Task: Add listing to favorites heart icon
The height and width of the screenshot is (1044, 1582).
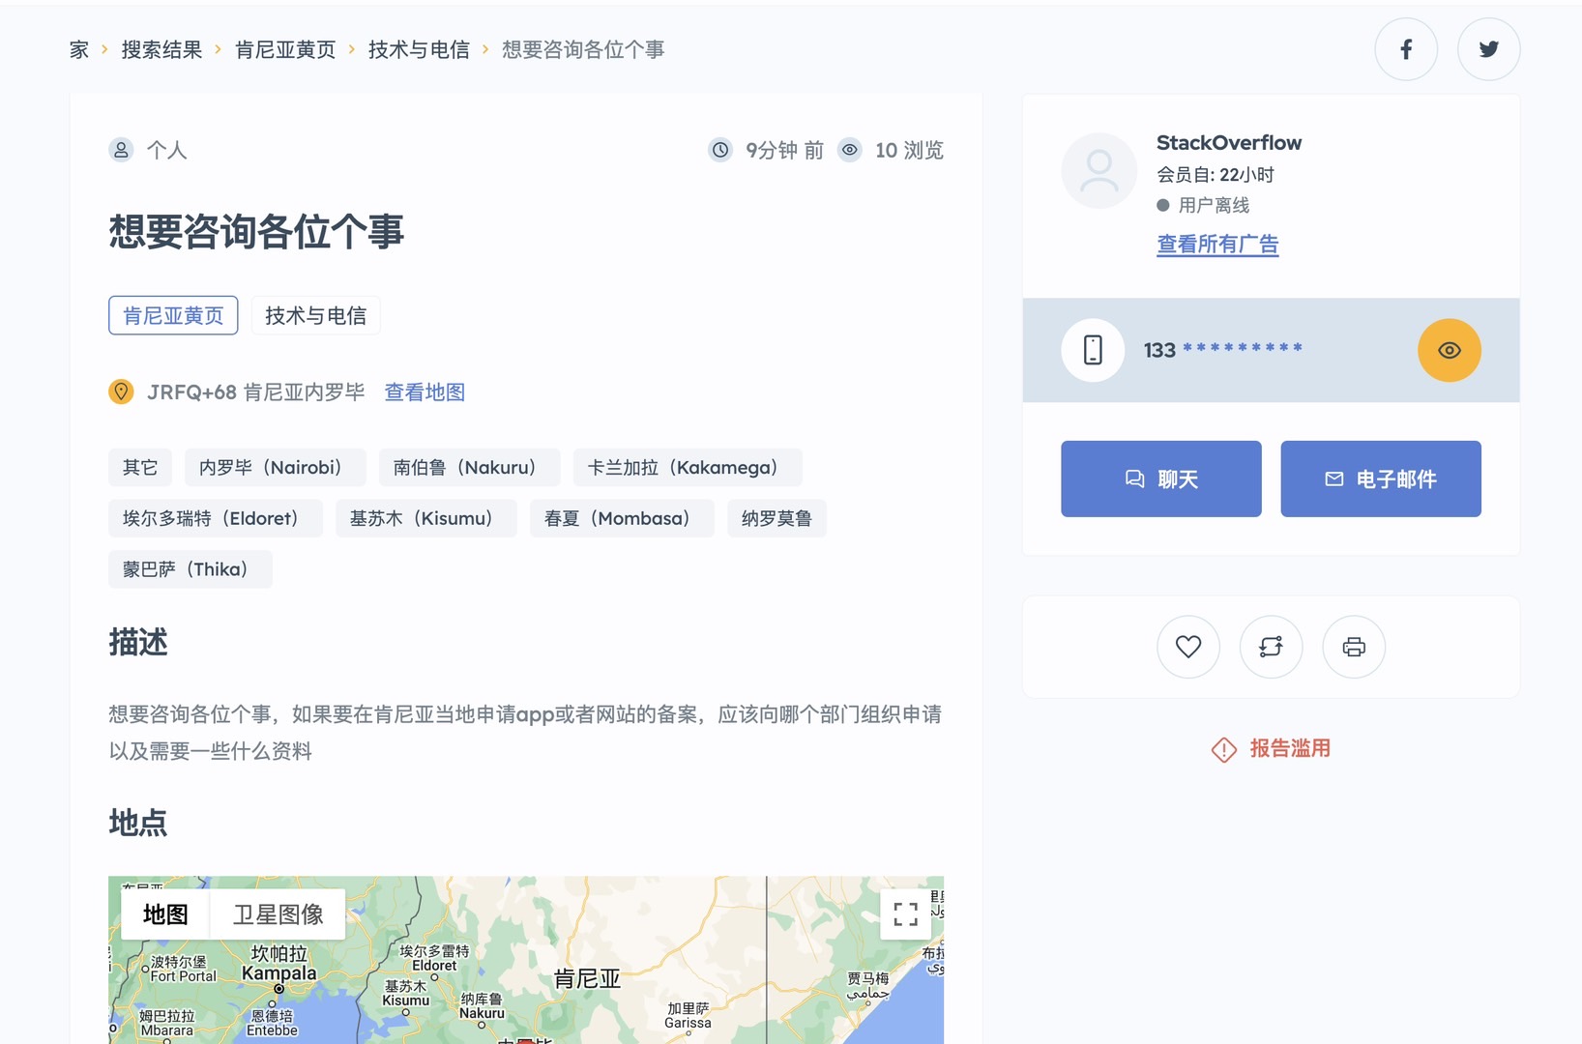Action: tap(1188, 647)
